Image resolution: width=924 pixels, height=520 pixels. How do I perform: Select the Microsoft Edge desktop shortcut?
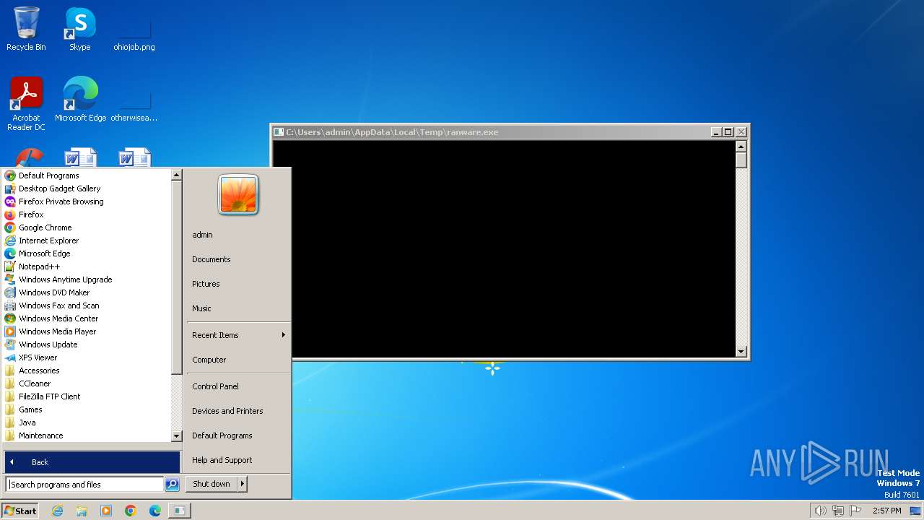tap(81, 100)
